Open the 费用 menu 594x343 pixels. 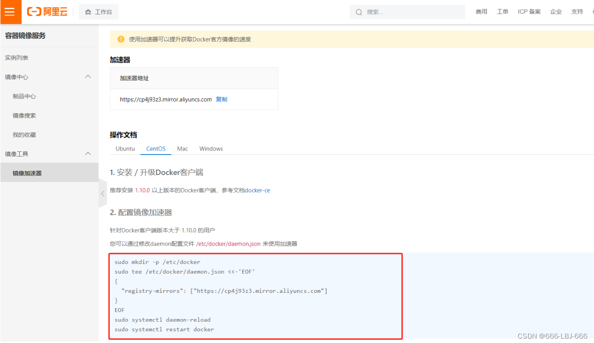click(481, 12)
